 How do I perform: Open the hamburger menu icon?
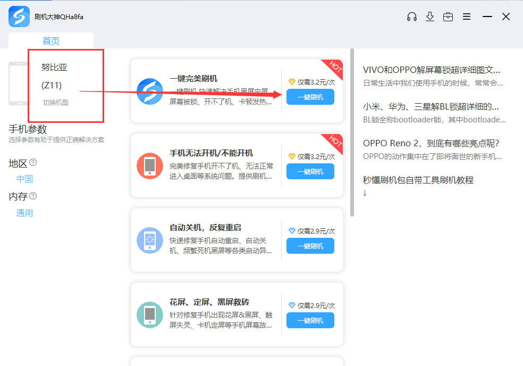[x=467, y=16]
